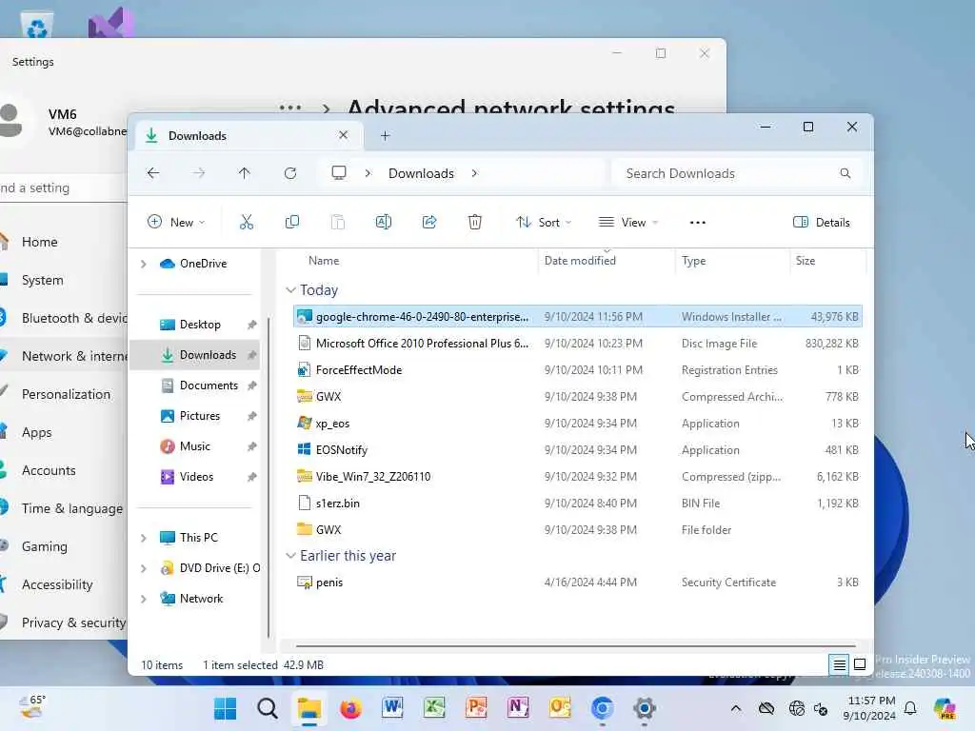Close the Downloads tab
Viewport: 975px width, 731px height.
point(343,135)
